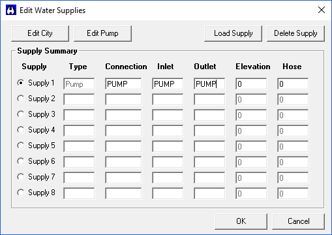Viewport: 332px width, 235px height.
Task: Click the Supply 5 Inlet field
Action: tap(168, 146)
